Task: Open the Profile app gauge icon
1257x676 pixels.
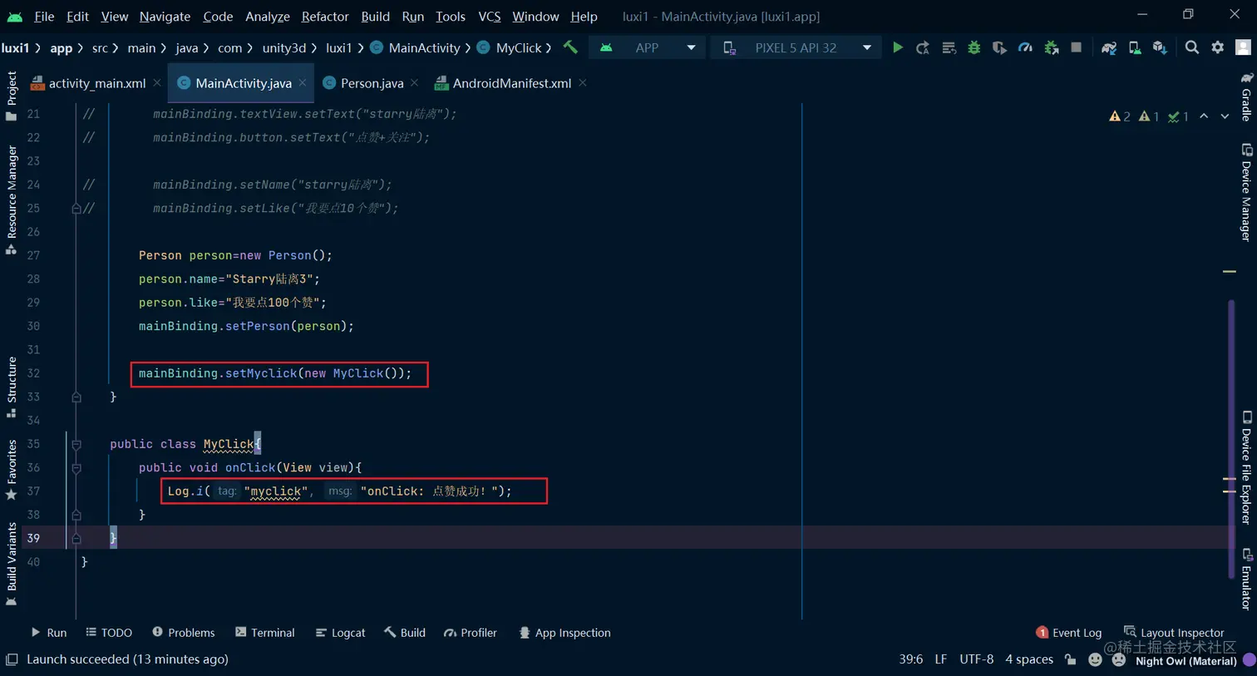Action: (x=1025, y=48)
